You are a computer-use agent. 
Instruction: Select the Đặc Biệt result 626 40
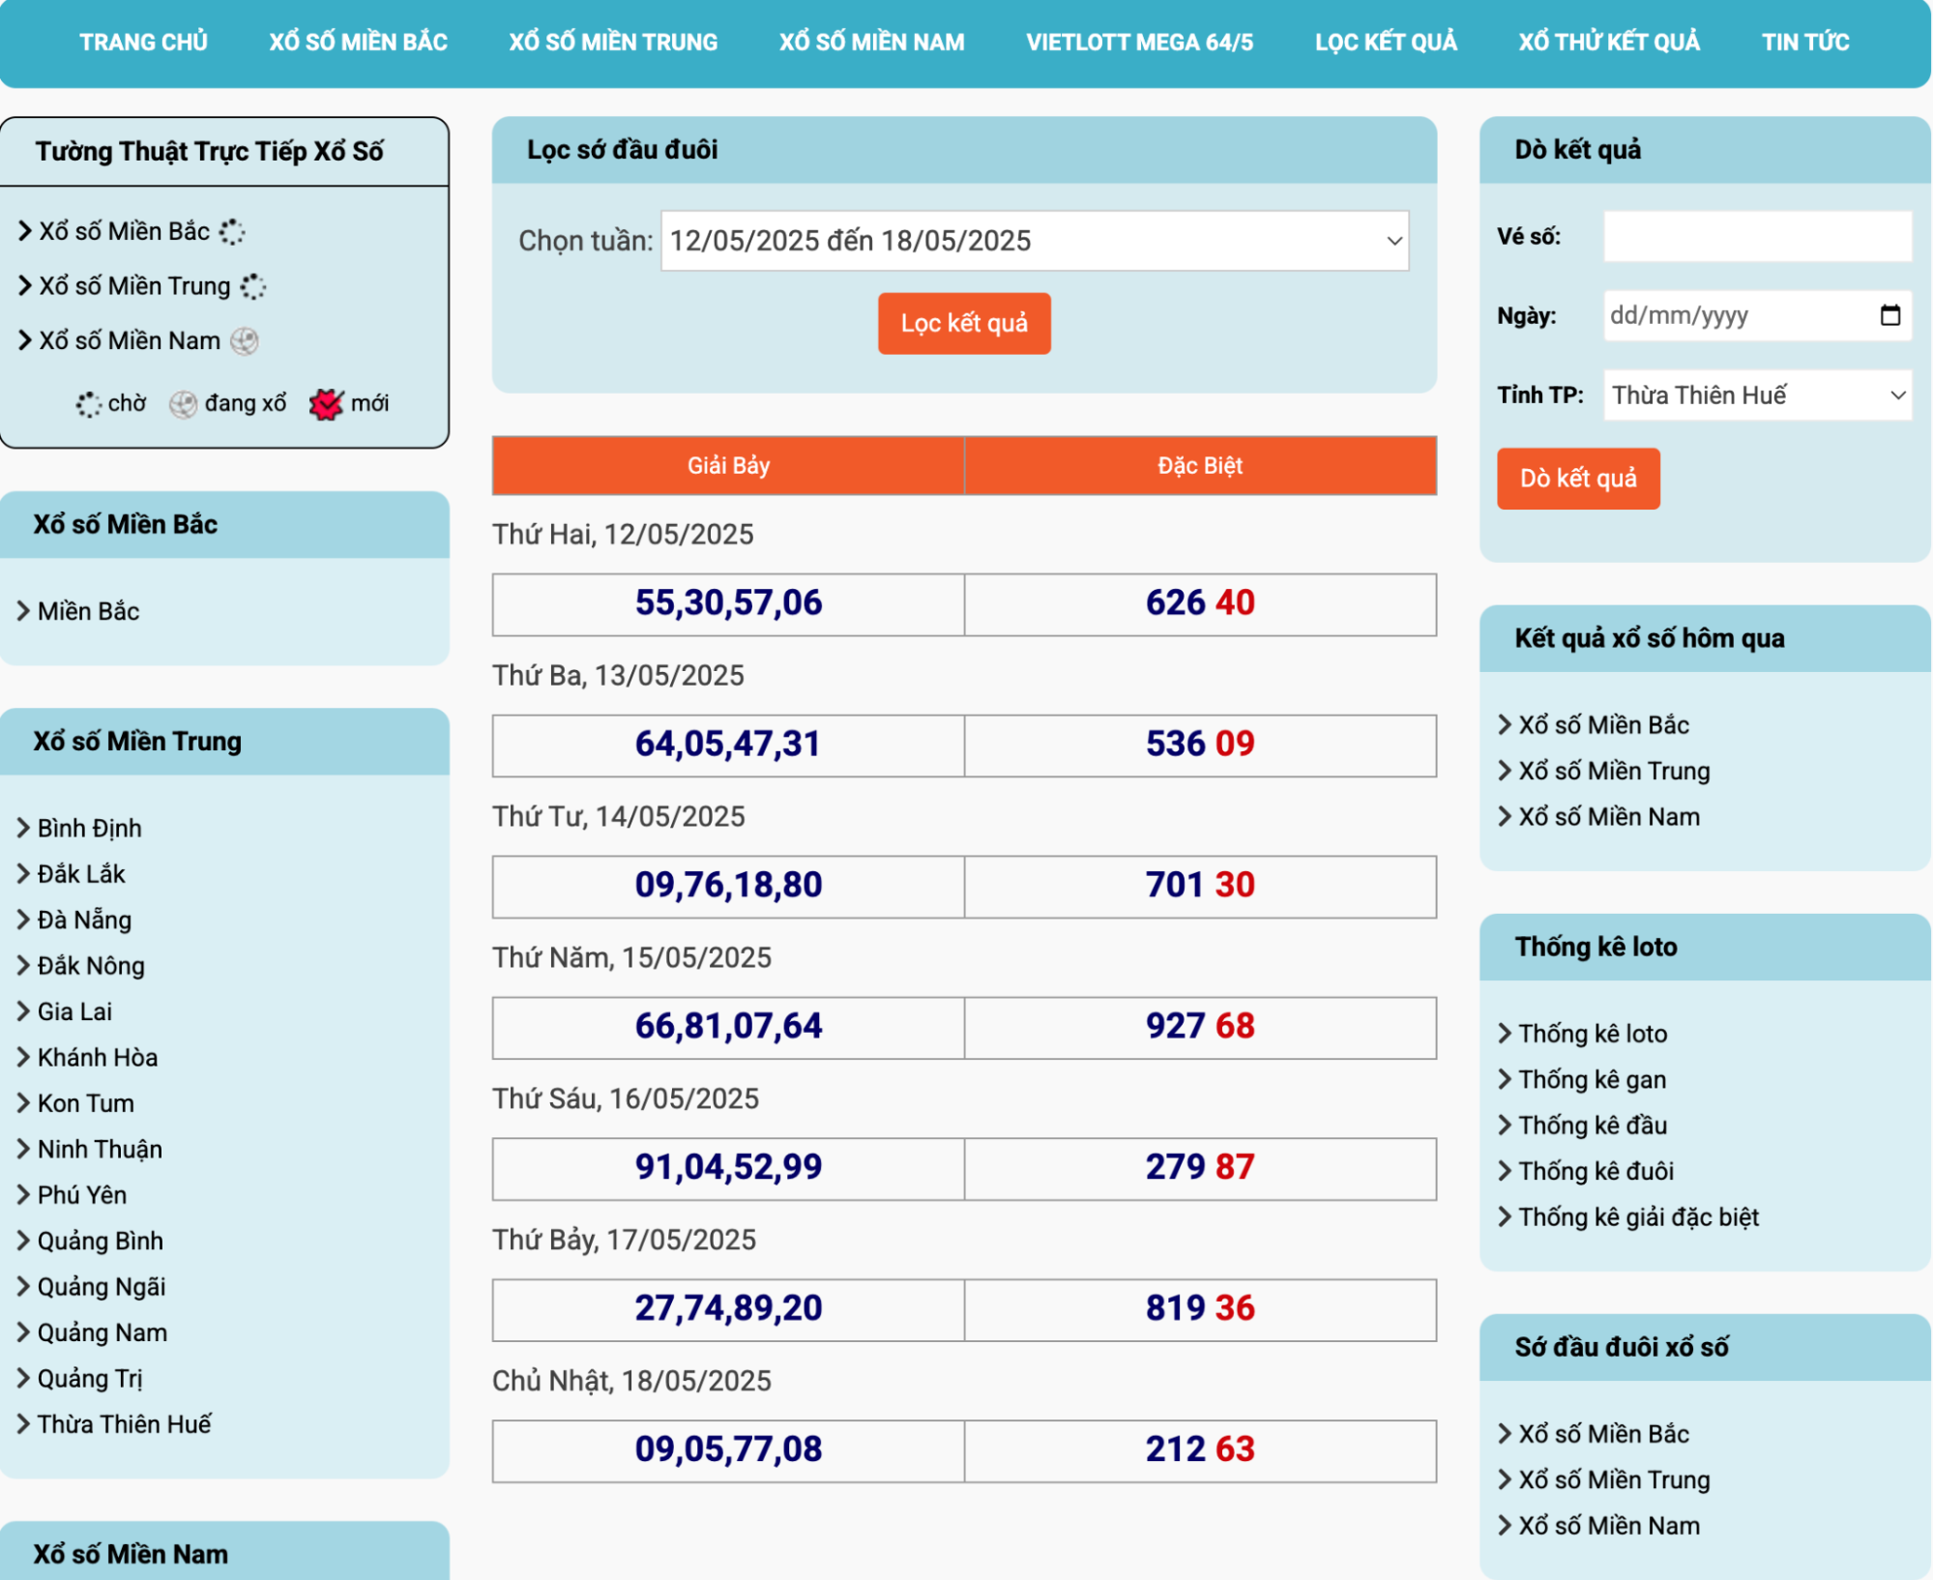(x=1200, y=603)
